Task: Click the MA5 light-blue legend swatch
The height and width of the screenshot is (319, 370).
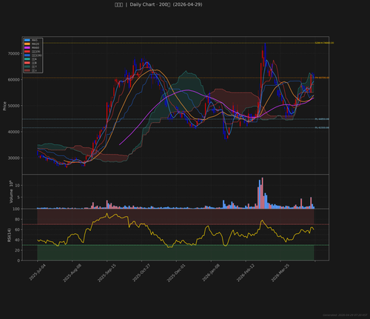Action: pyautogui.click(x=27, y=40)
